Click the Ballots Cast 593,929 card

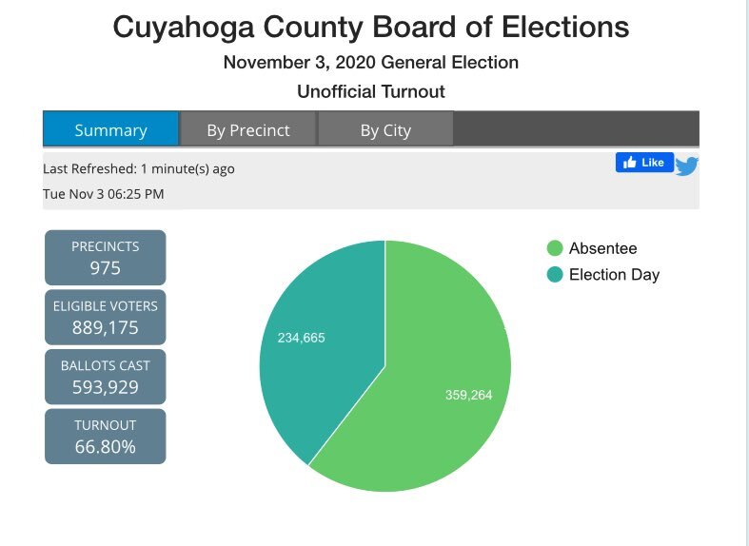tap(105, 377)
